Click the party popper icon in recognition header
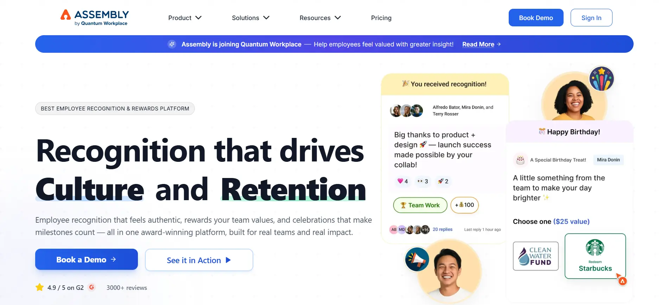 pyautogui.click(x=406, y=83)
